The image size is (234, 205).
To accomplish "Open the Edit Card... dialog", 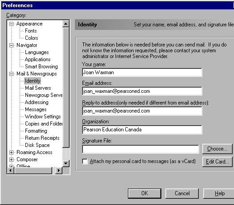I will pos(218,162).
